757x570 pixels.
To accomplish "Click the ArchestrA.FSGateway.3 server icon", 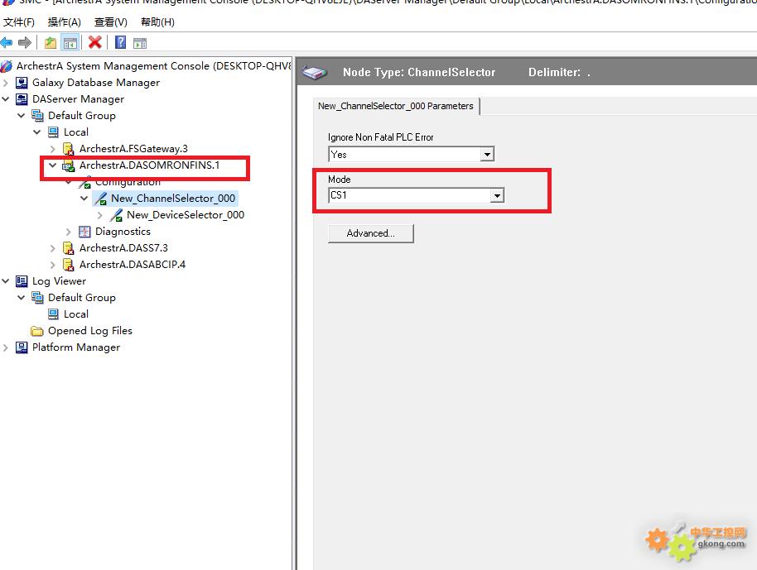I will tap(69, 149).
